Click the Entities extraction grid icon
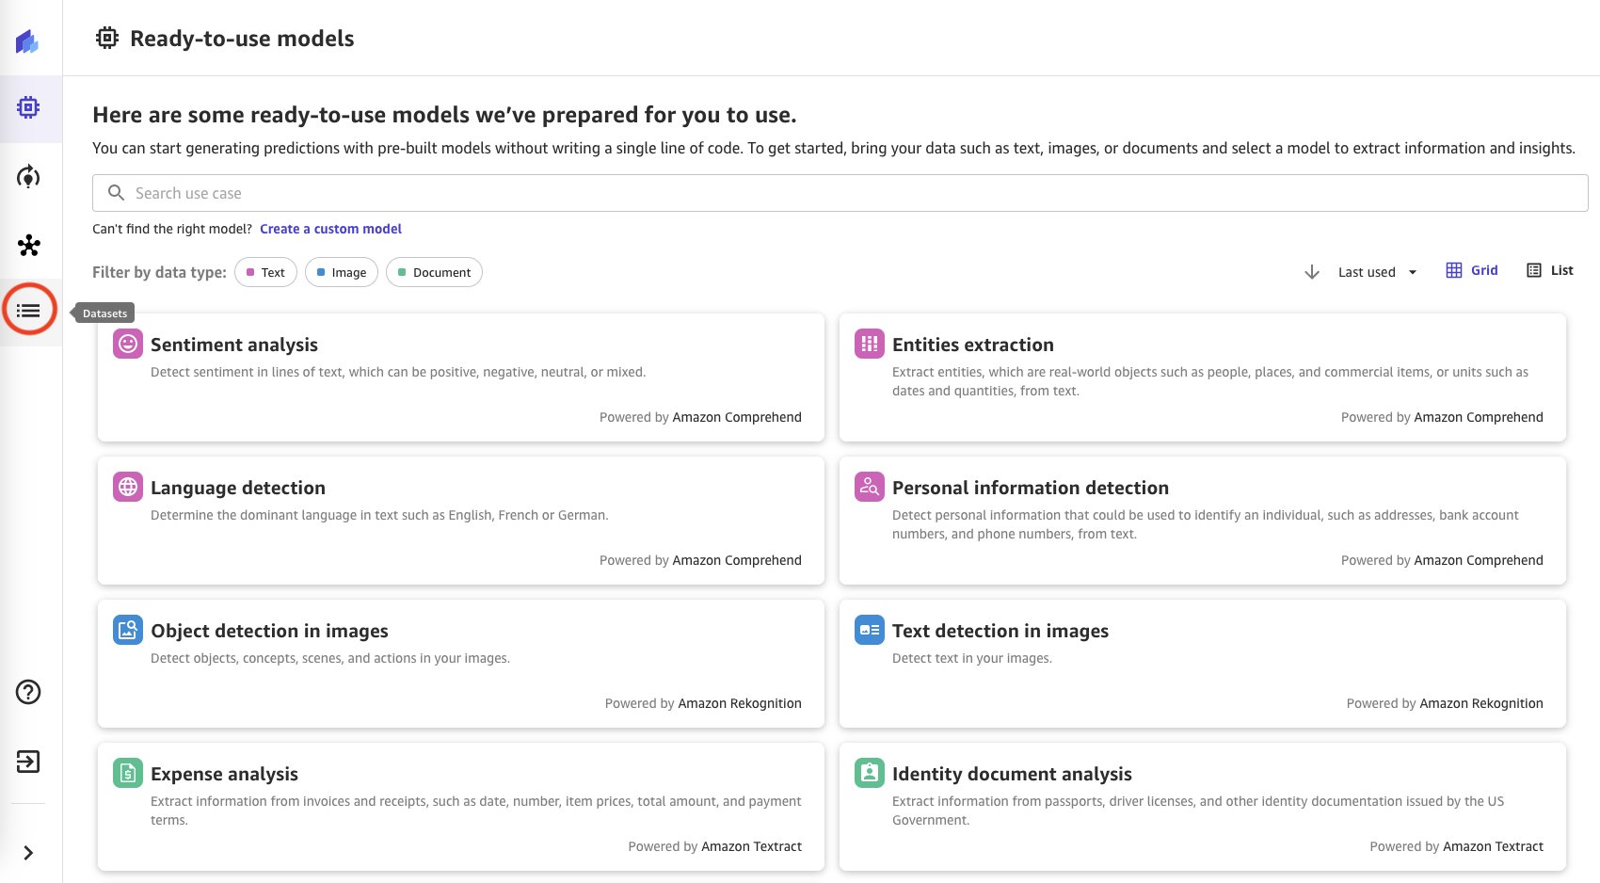 870,344
